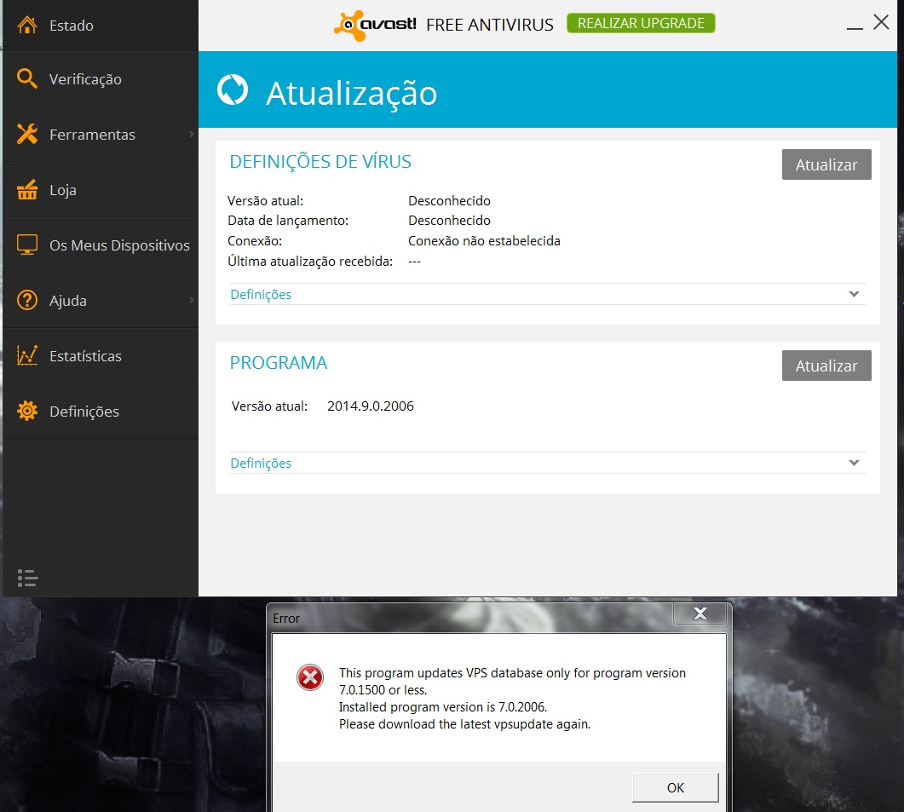904x812 pixels.
Task: Open Os Meus Dispositivos section
Action: (x=101, y=245)
